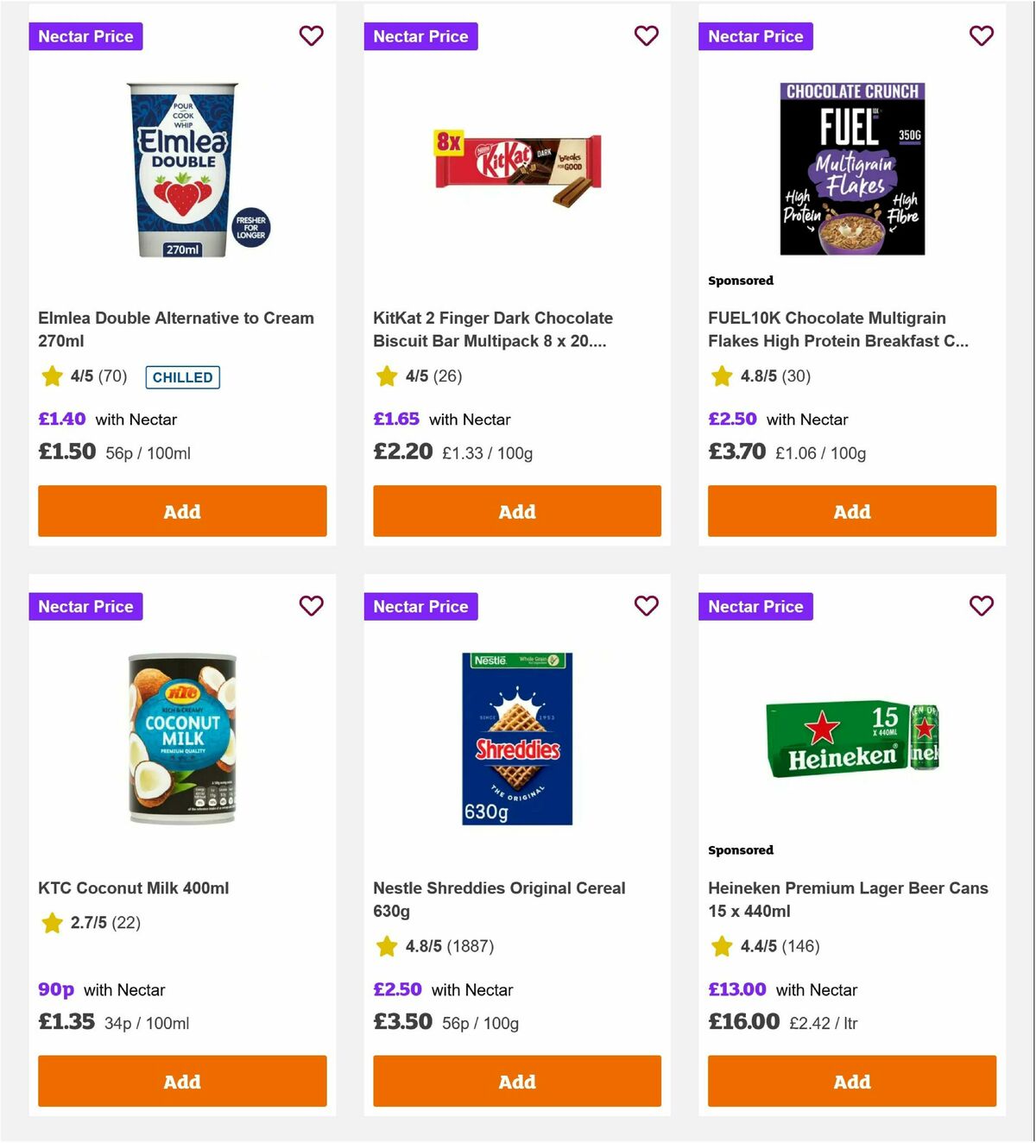Click the heart icon on Elmlea Double cream
The width and height of the screenshot is (1036, 1143).
(311, 35)
